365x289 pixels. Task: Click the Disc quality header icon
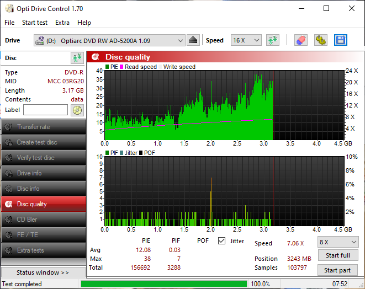95,57
